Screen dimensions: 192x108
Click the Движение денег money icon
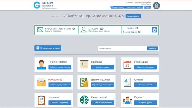click(x=84, y=82)
